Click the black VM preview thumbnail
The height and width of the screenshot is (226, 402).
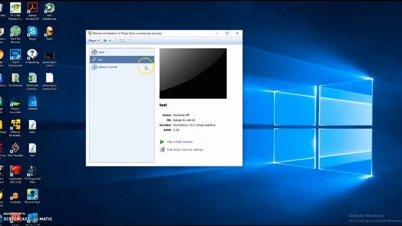coord(193,73)
